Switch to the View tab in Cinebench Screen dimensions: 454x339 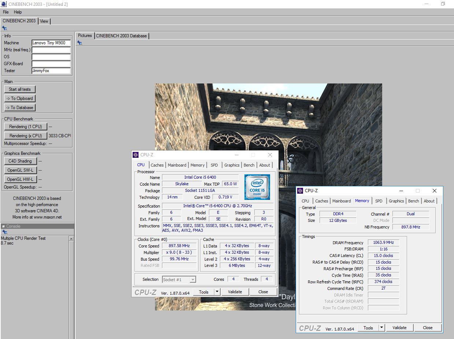(x=44, y=21)
